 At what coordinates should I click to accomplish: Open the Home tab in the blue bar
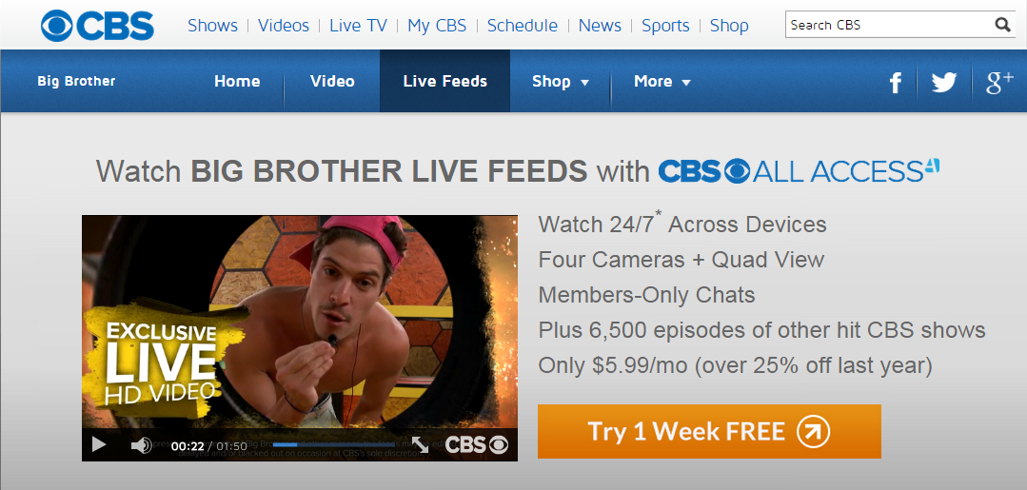click(x=237, y=81)
